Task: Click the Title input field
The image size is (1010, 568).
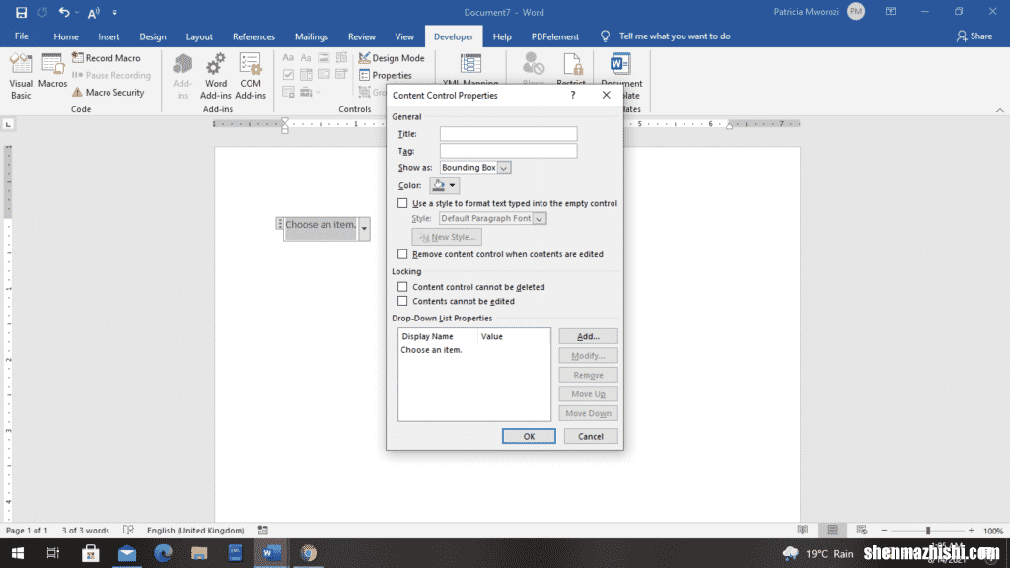Action: pyautogui.click(x=508, y=133)
